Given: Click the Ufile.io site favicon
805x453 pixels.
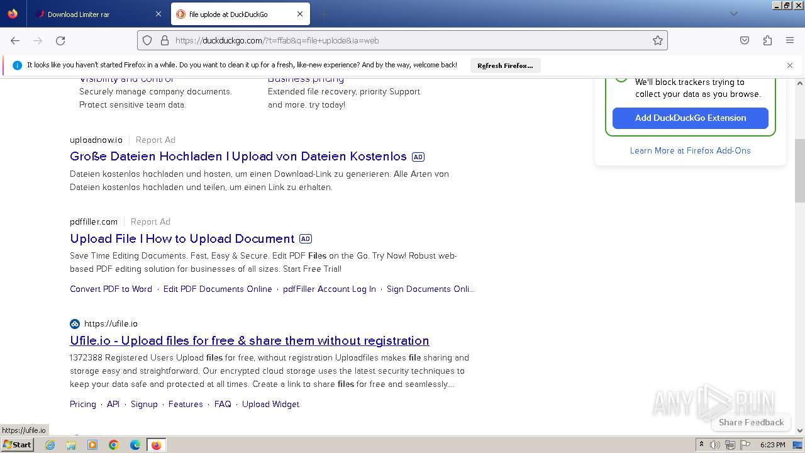Looking at the screenshot, I should click(75, 324).
